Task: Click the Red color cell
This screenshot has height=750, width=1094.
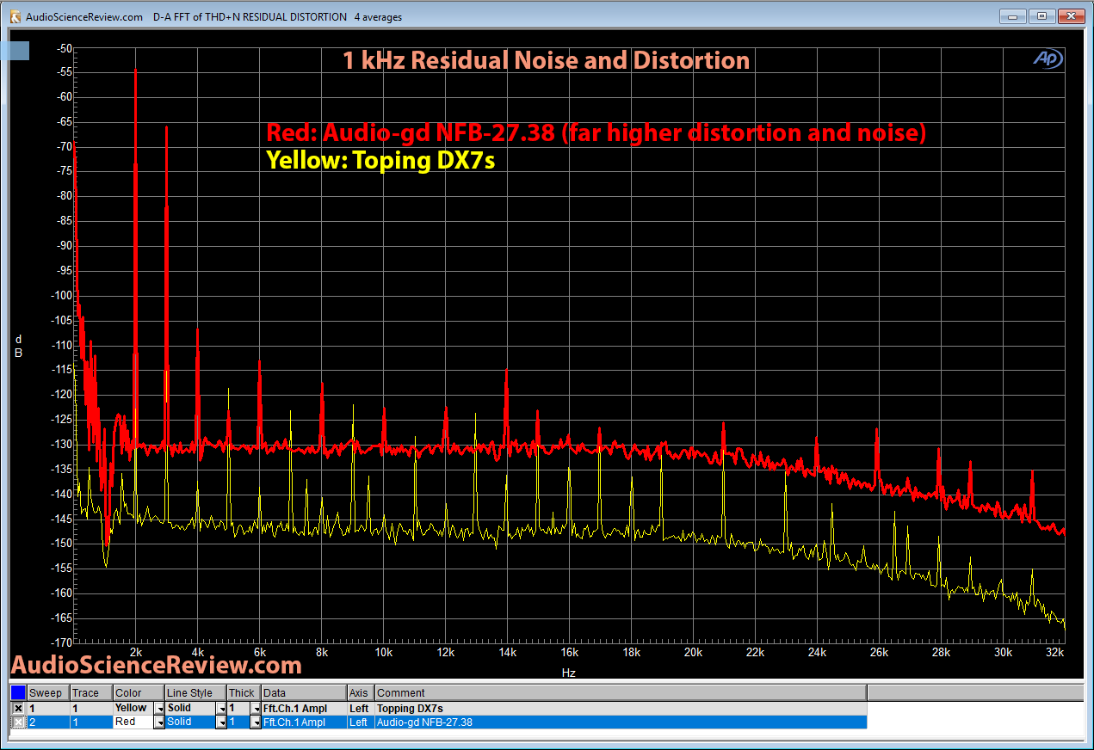Action: coord(133,722)
